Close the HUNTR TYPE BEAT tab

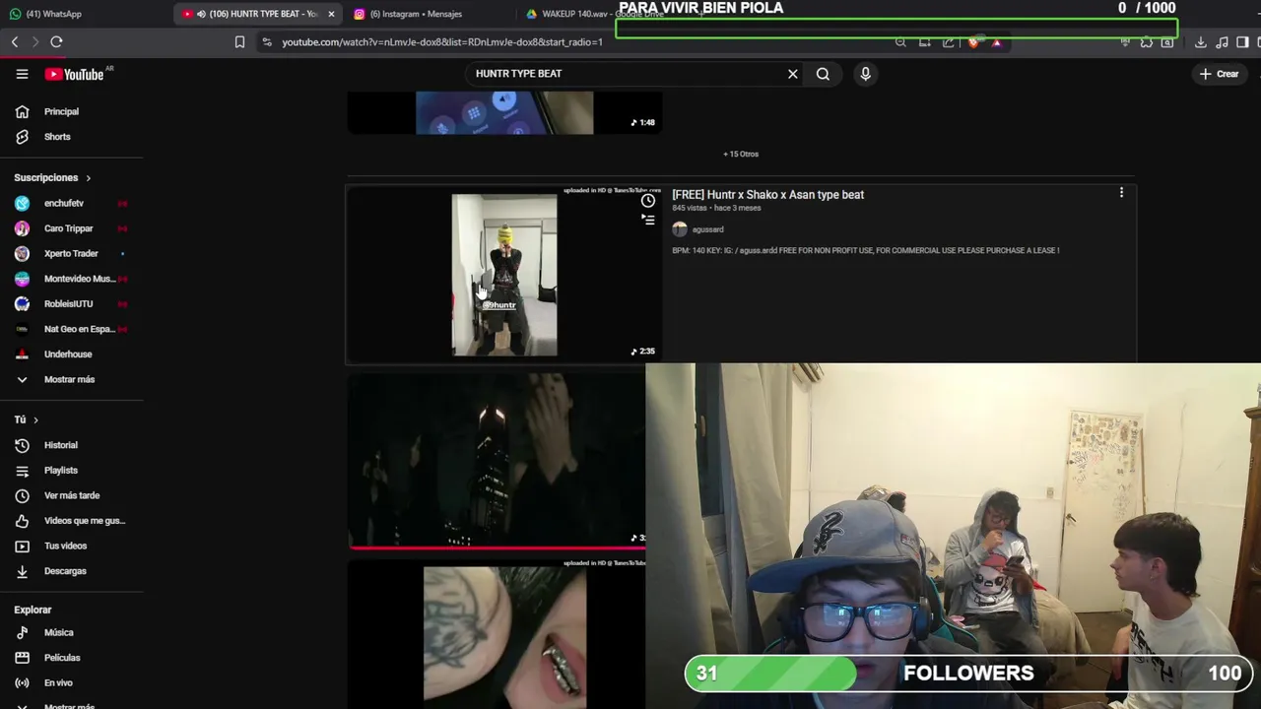pyautogui.click(x=331, y=14)
